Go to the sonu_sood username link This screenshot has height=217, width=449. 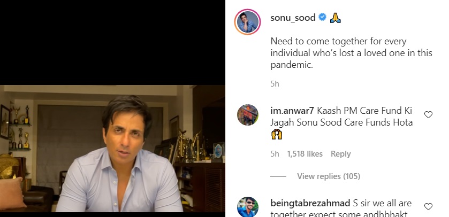[293, 18]
